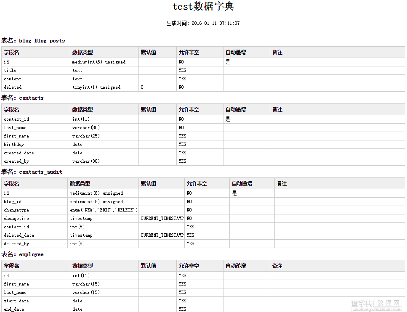Viewport: 407px width, 312px height.
Task: Click 'NO' nullable cell in contacts last_name row
Action: [200, 127]
